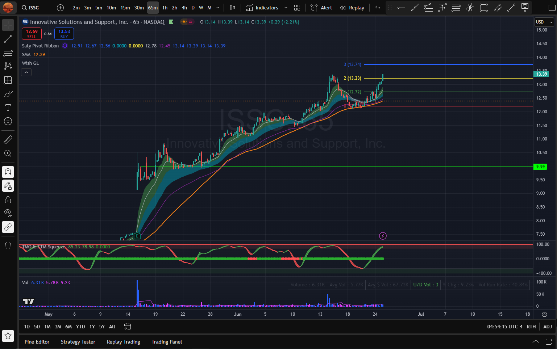
Task: Open the XABCD patterns tool
Action: tap(8, 66)
